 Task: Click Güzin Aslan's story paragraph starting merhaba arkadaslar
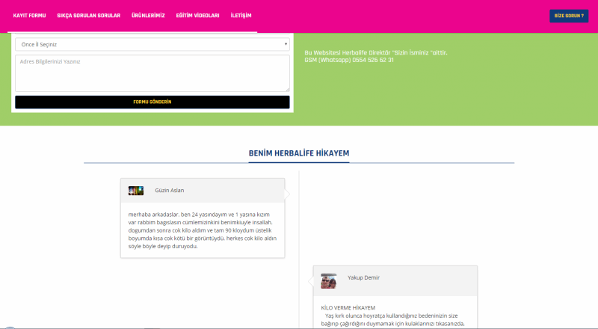203,230
